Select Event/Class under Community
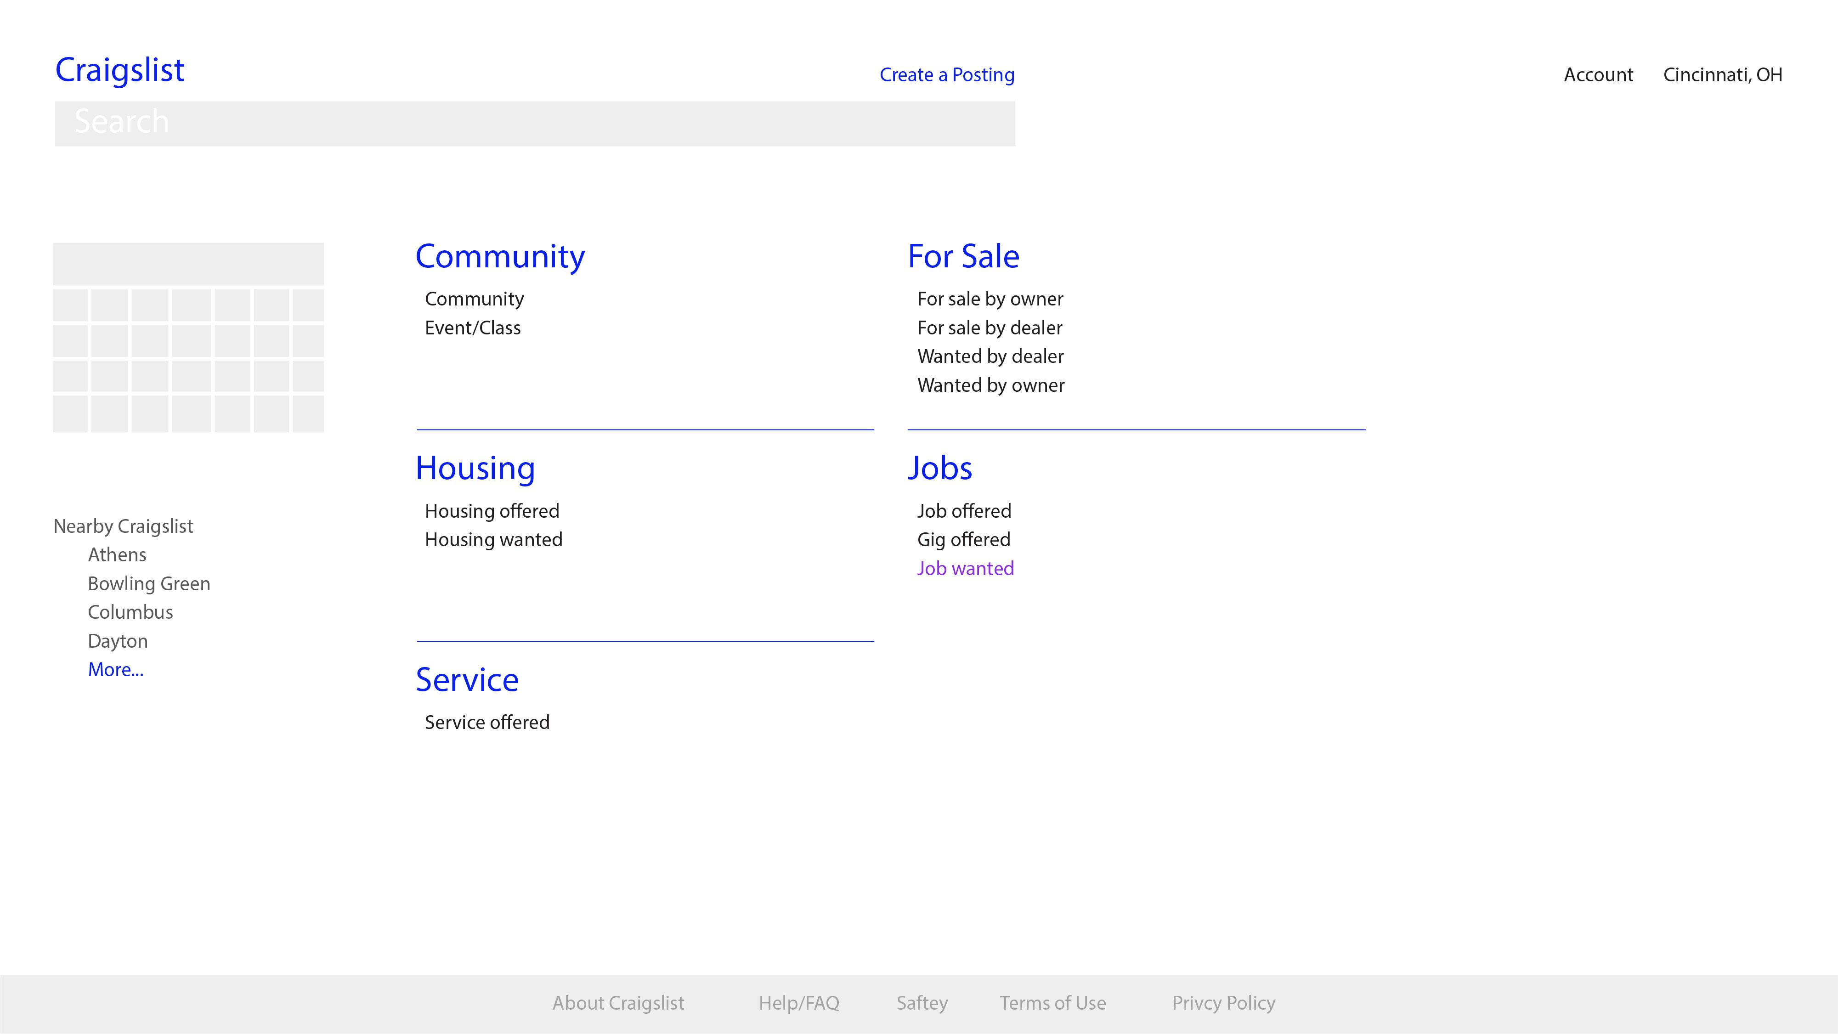1838x1034 pixels. (x=472, y=328)
